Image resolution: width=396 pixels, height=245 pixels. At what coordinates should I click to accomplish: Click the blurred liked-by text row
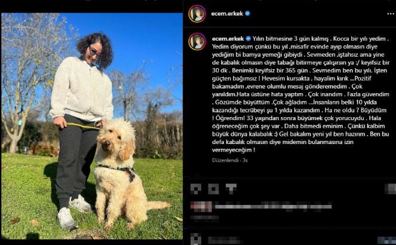tap(273, 206)
